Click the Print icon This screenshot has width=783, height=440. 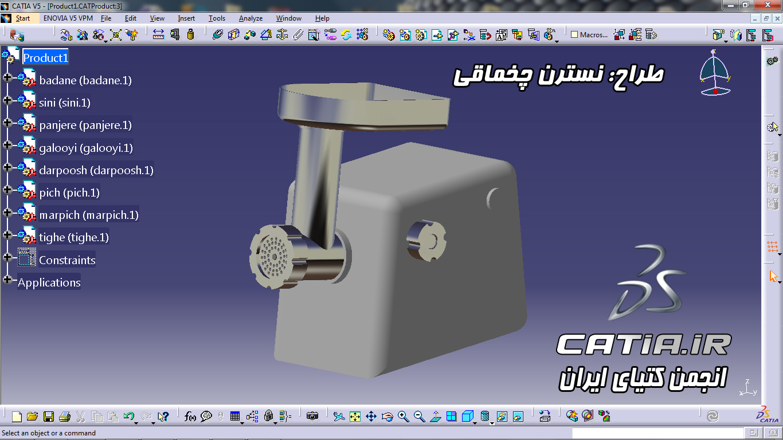click(x=65, y=417)
